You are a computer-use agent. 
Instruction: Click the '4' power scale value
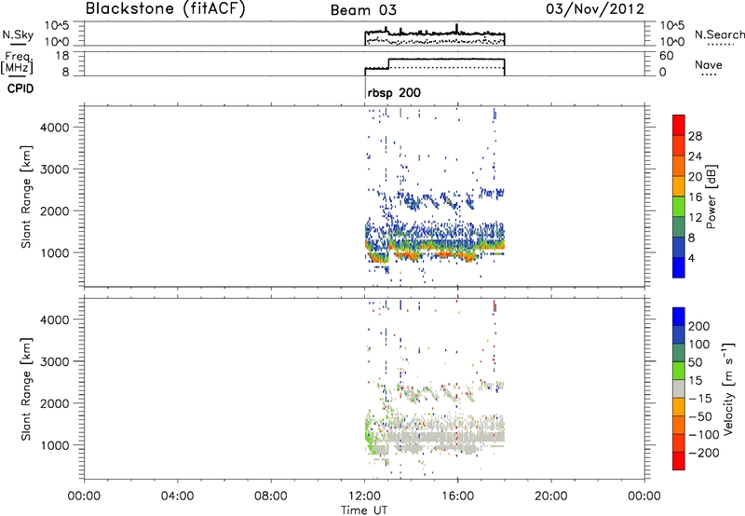[x=692, y=259]
